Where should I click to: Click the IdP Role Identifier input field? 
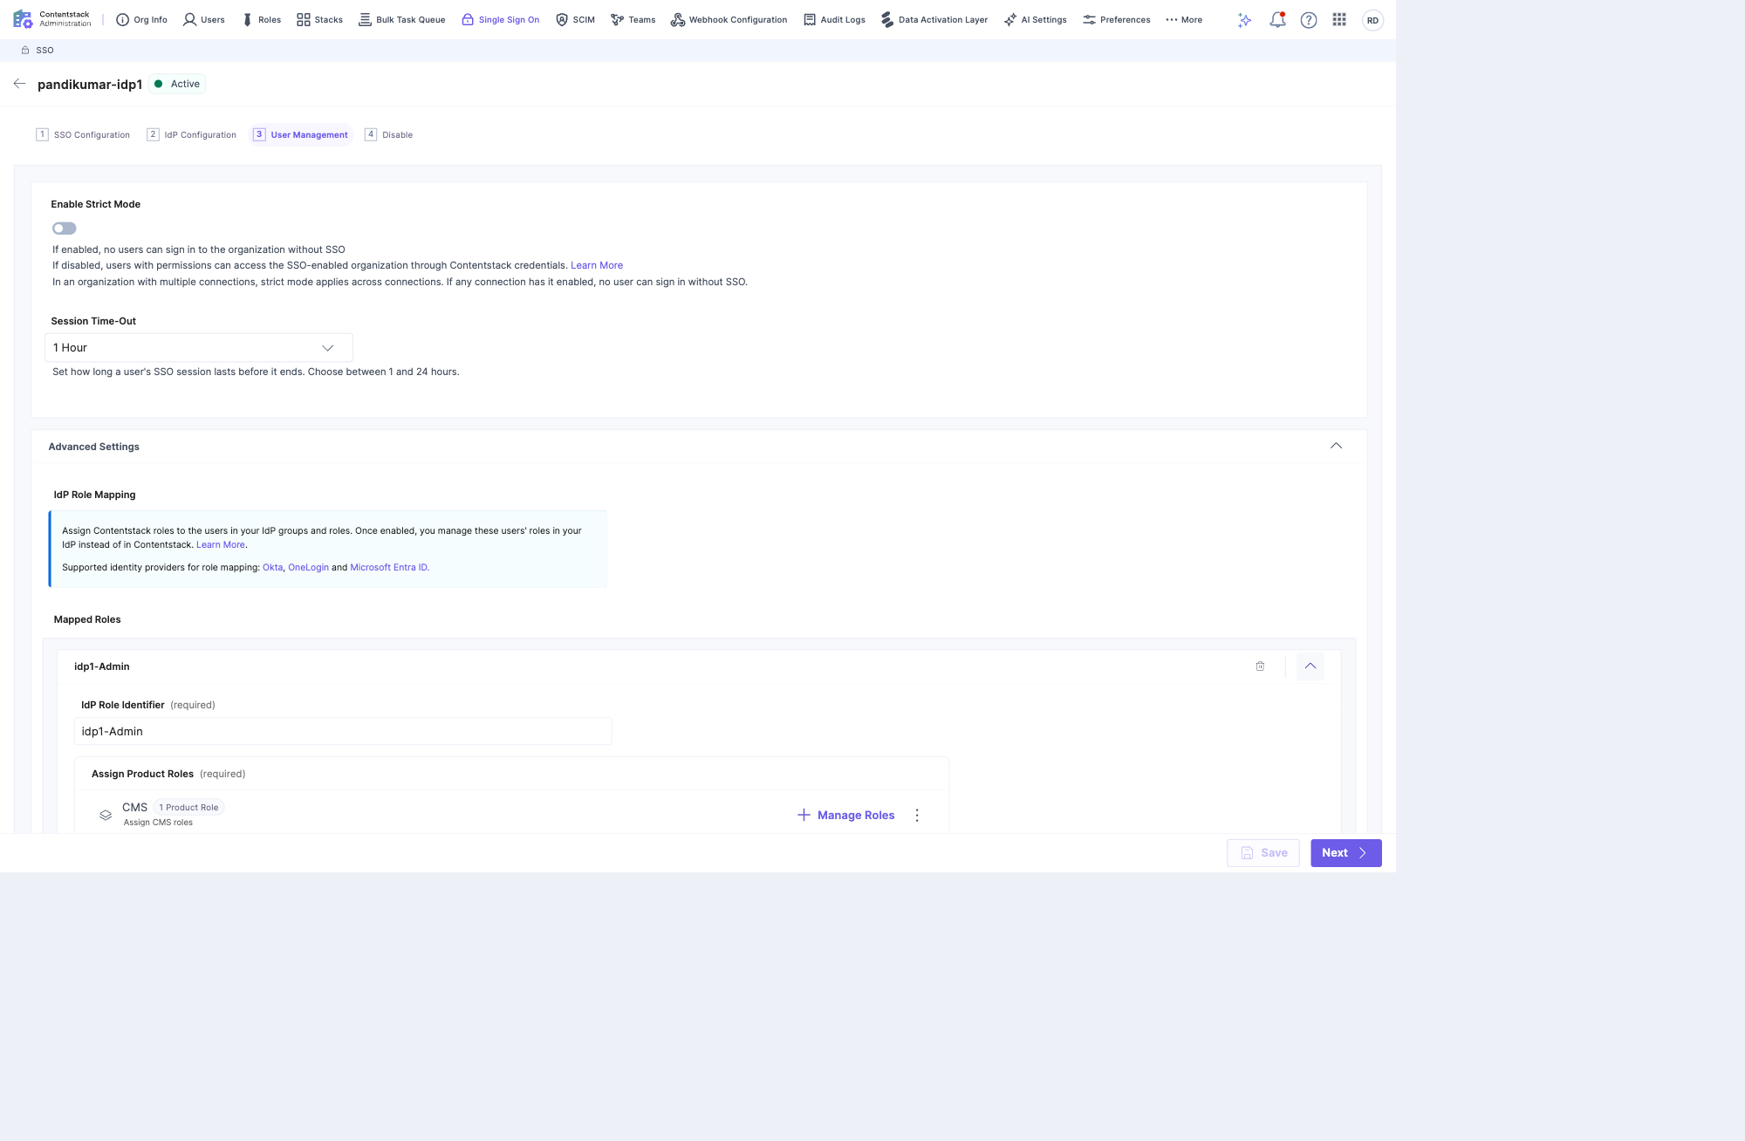pos(343,731)
